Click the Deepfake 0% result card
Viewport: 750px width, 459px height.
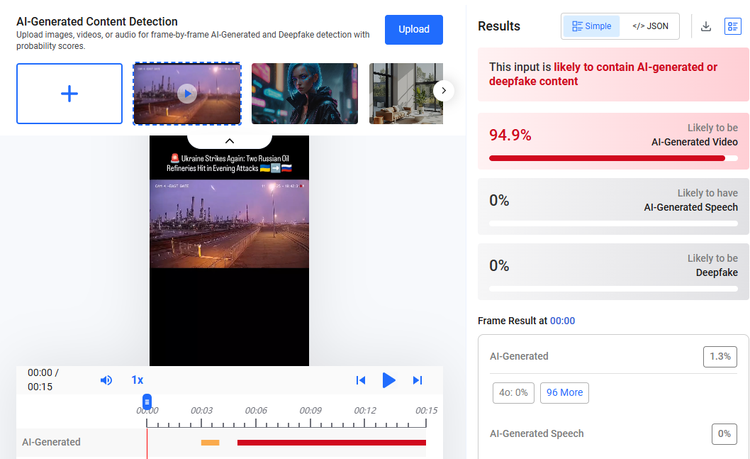(613, 272)
